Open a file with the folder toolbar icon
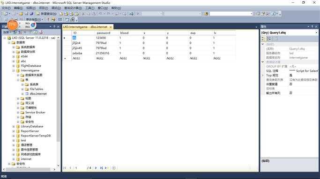The width and height of the screenshot is (320, 179). pos(21,14)
